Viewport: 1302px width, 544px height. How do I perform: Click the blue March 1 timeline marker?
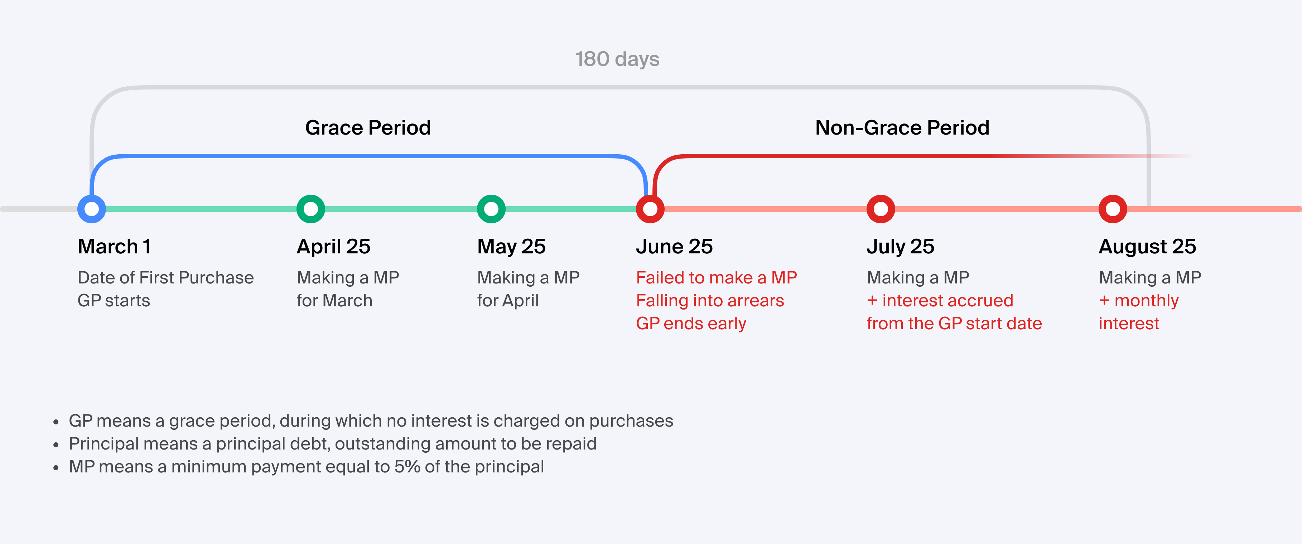pyautogui.click(x=91, y=209)
